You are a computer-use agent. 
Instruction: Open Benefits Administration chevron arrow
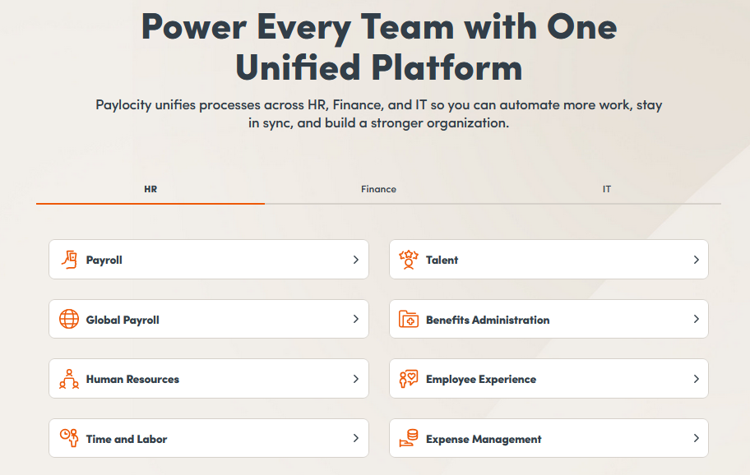697,319
